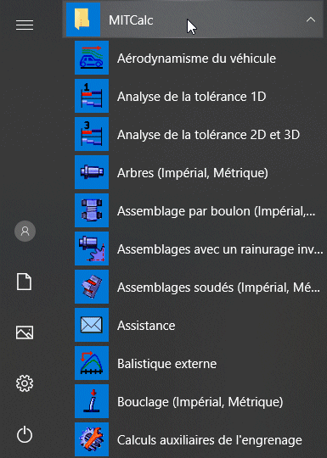Open the Documents shortcut icon
This screenshot has width=327, height=458.
(25, 282)
